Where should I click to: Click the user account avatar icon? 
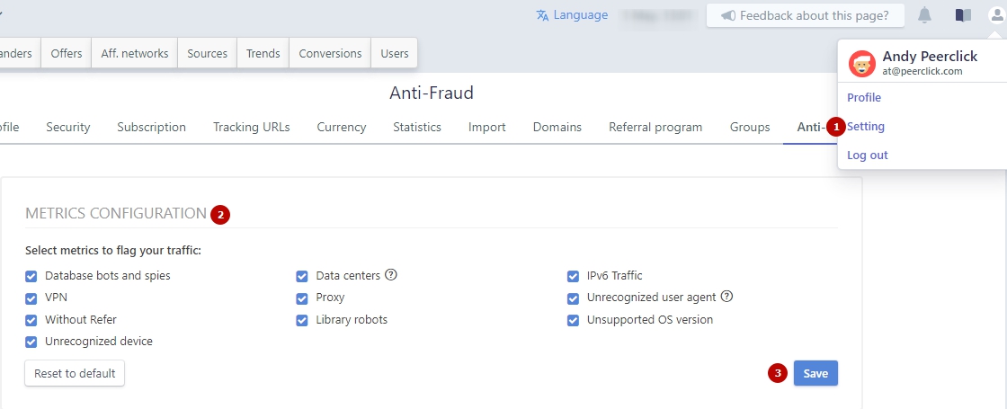pos(997,15)
